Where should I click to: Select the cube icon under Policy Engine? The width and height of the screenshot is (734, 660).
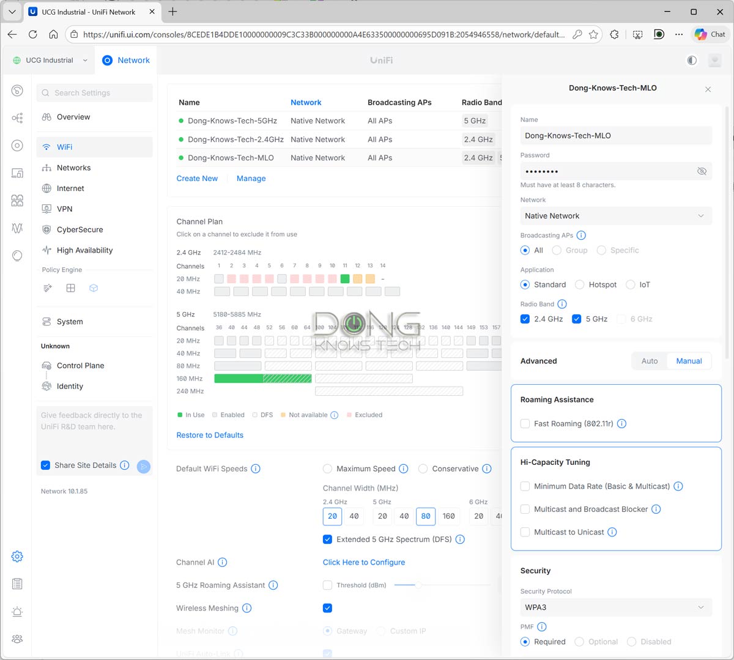[x=93, y=287]
